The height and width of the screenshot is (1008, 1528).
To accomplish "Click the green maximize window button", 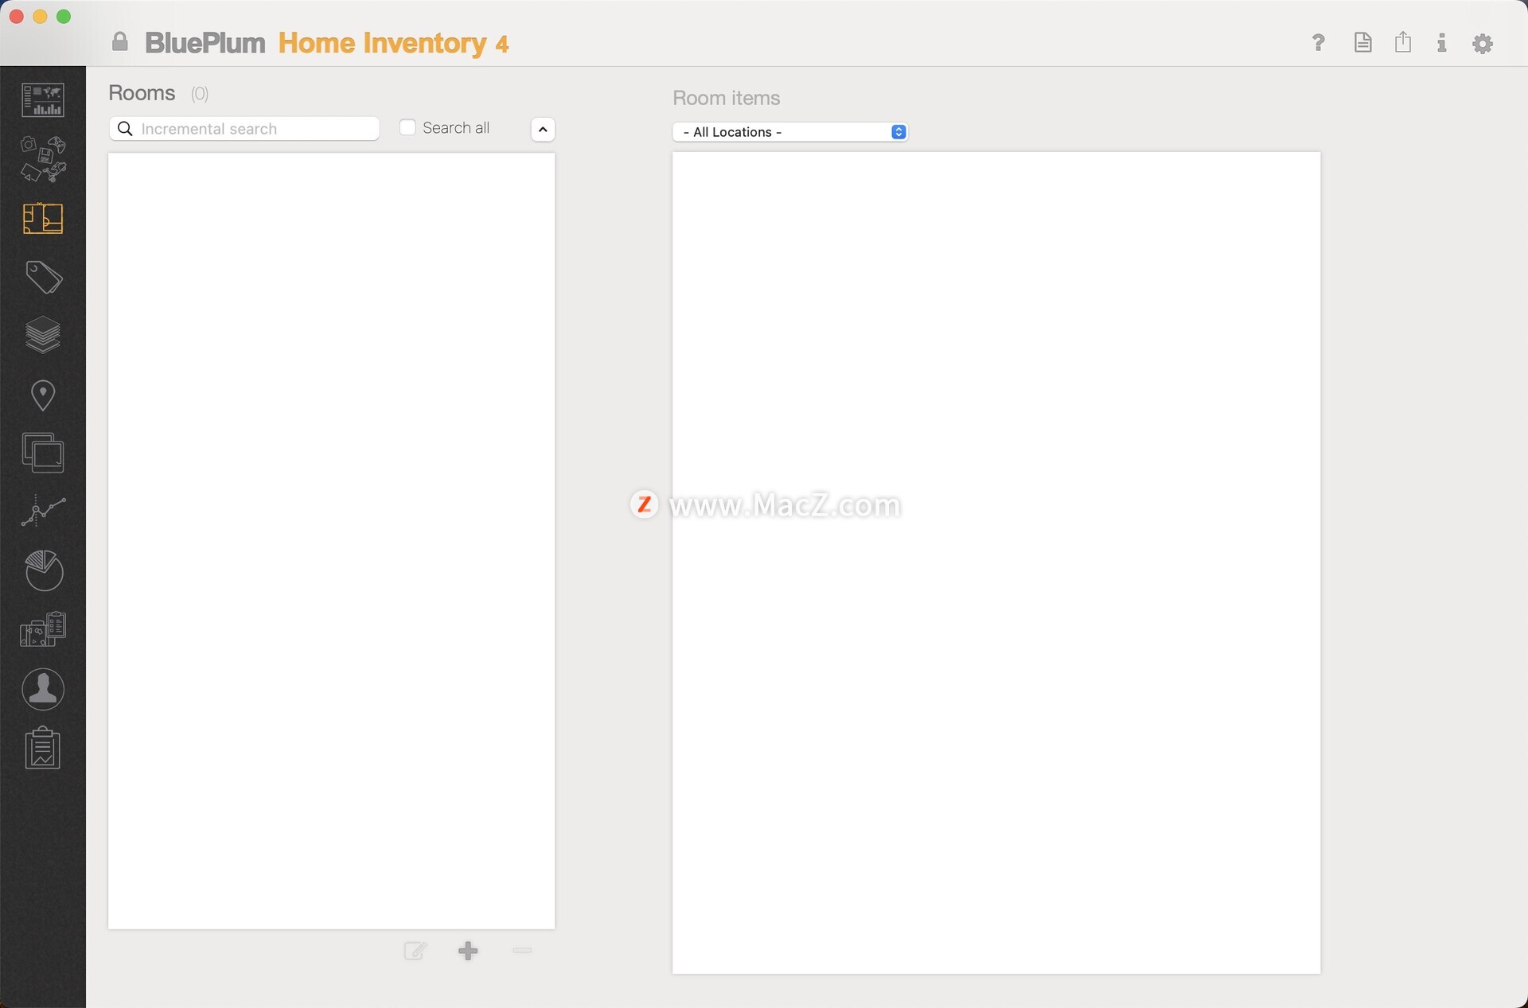I will pos(64,16).
